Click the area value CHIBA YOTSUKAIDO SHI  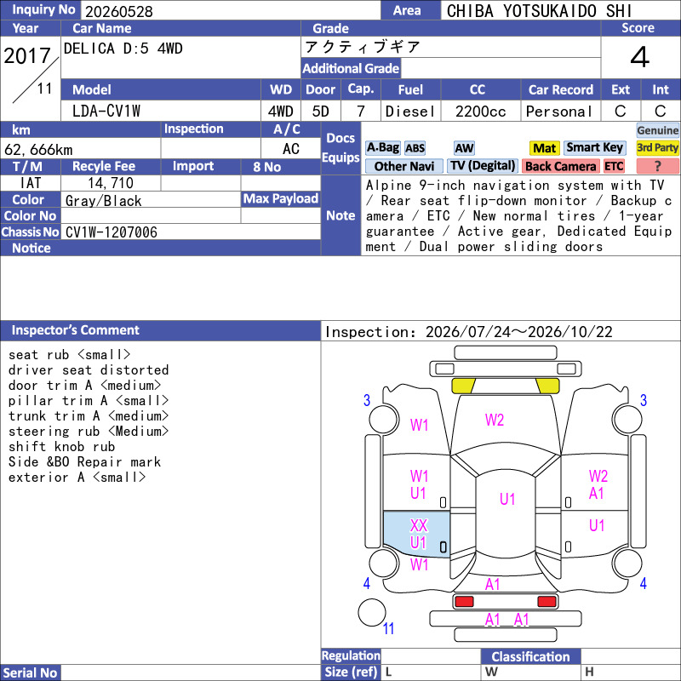pos(539,11)
